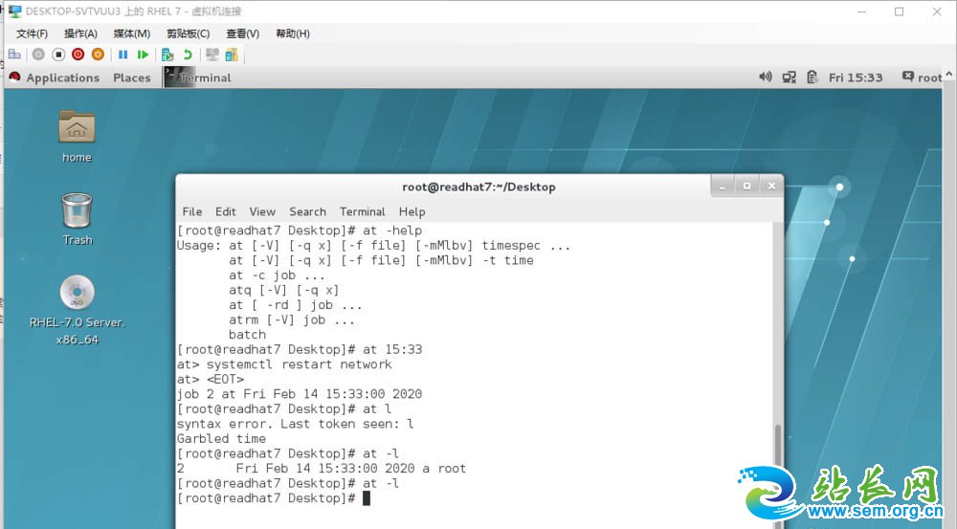Create a checkpoint of the virtual machine
Viewport: 957px width, 529px height.
pos(167,55)
